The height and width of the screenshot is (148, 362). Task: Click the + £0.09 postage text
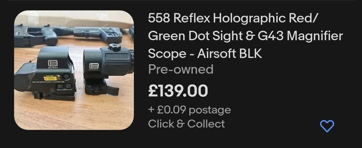189,110
